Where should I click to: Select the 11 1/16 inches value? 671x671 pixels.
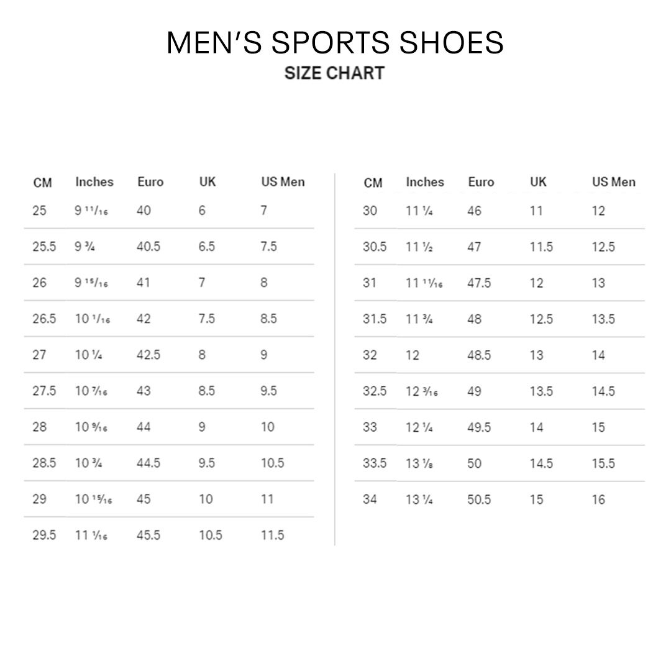92,535
